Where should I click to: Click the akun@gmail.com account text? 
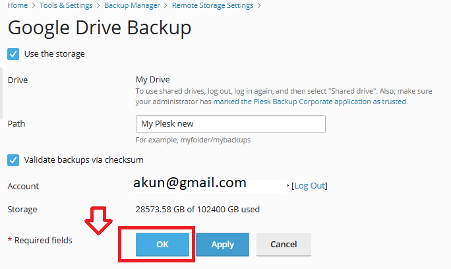click(x=190, y=183)
